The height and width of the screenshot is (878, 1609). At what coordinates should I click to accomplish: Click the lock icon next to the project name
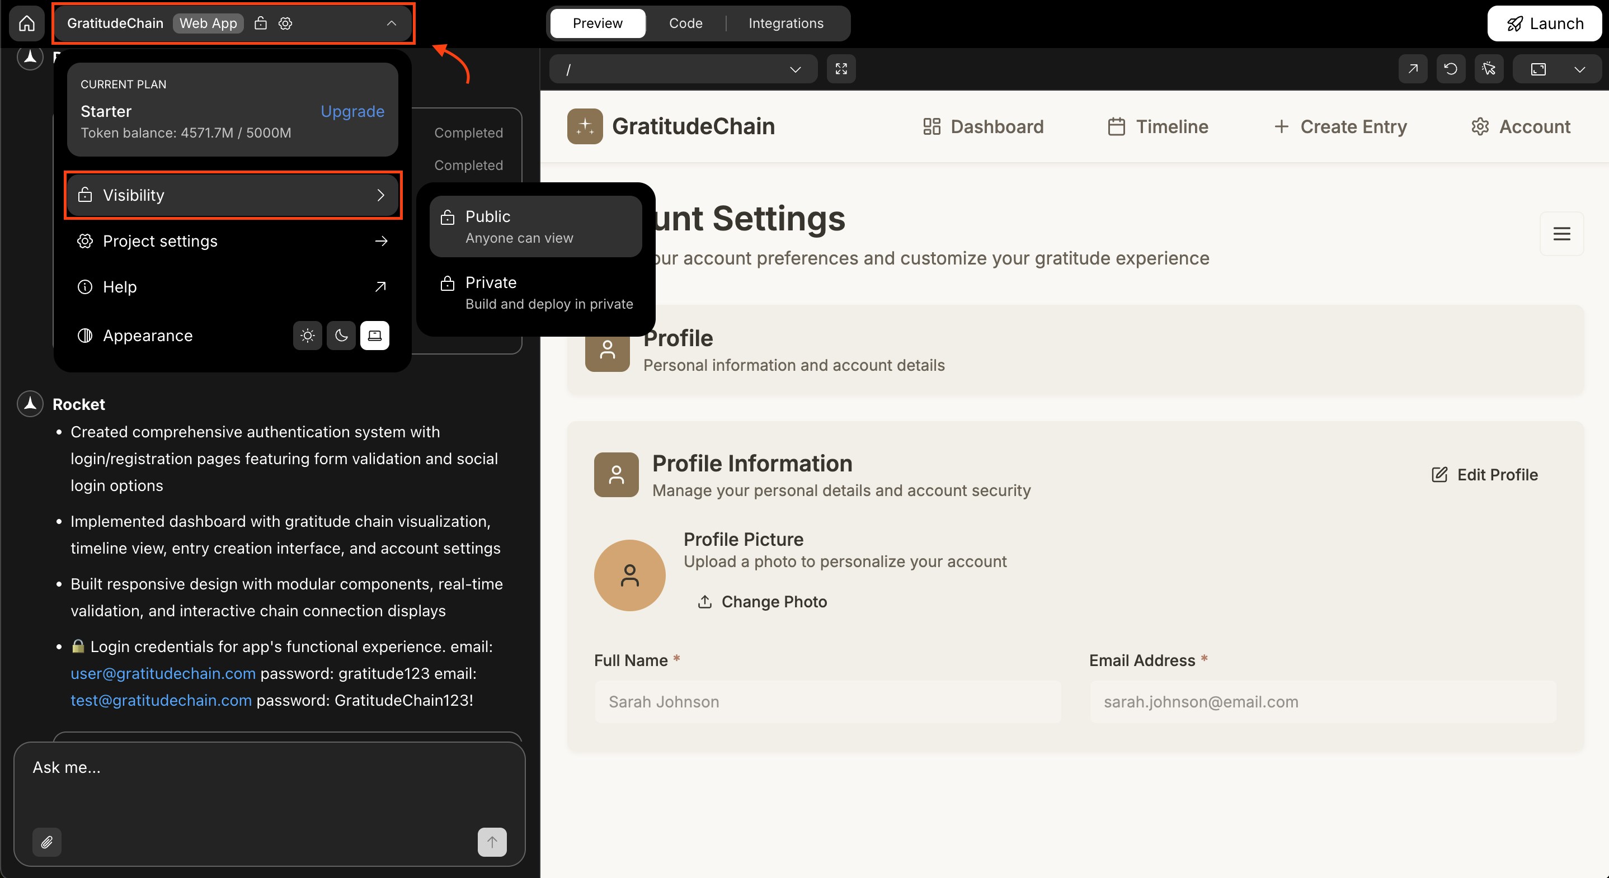pos(261,23)
